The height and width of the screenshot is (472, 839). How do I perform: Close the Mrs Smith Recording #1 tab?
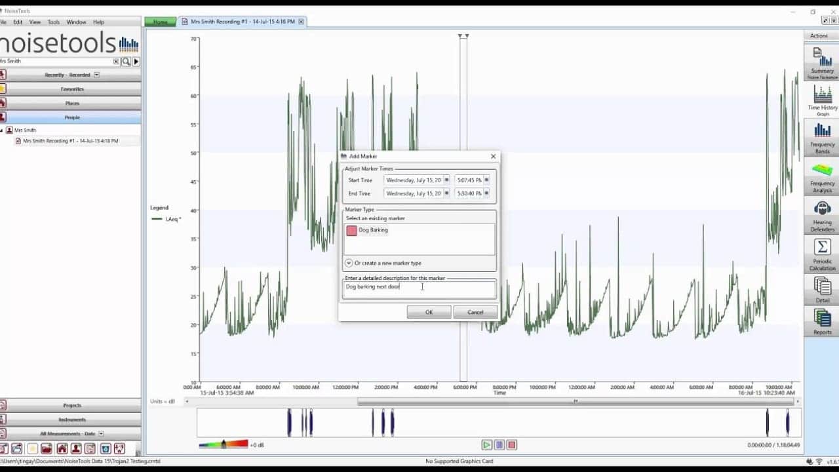301,22
